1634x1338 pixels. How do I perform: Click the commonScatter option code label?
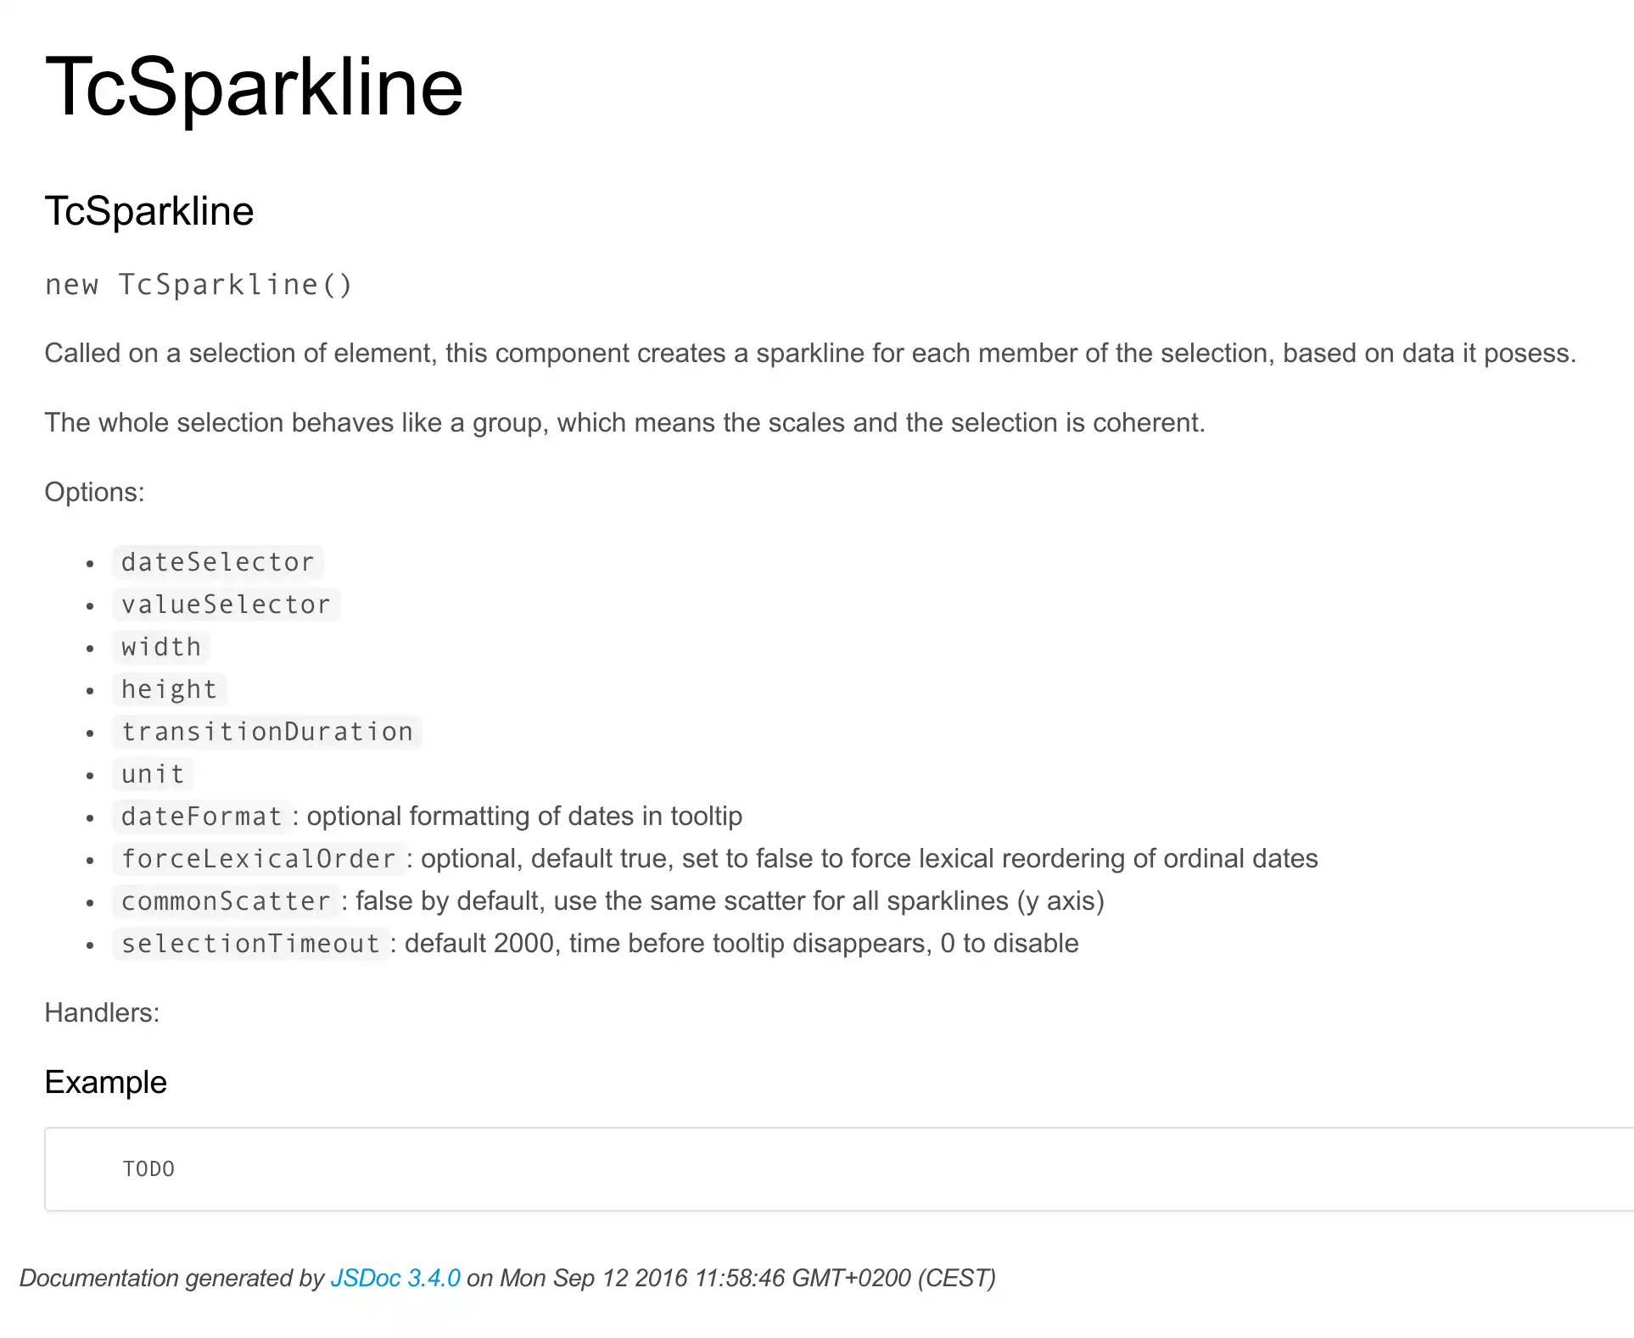(x=226, y=901)
